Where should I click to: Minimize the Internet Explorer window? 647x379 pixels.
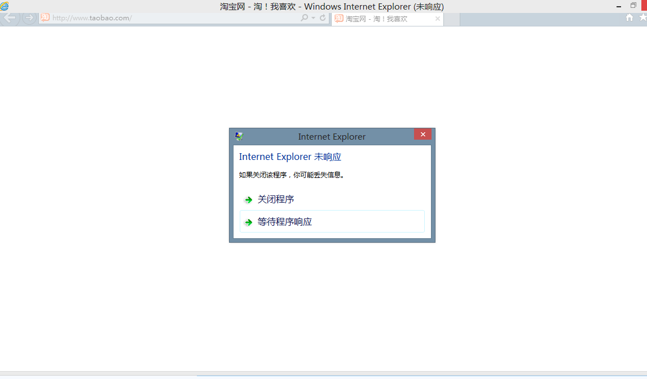coord(619,6)
